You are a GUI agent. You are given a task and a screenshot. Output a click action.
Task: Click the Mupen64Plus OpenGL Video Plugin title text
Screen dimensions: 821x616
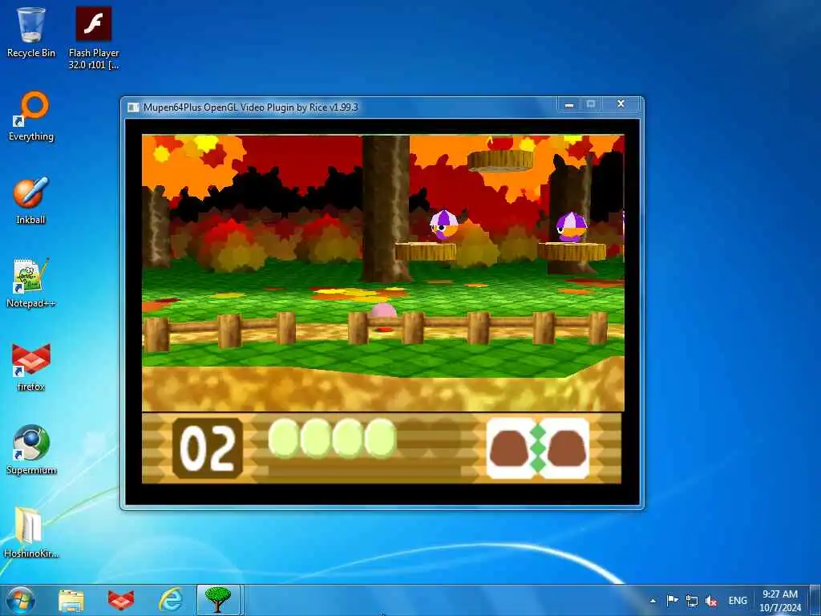point(251,107)
